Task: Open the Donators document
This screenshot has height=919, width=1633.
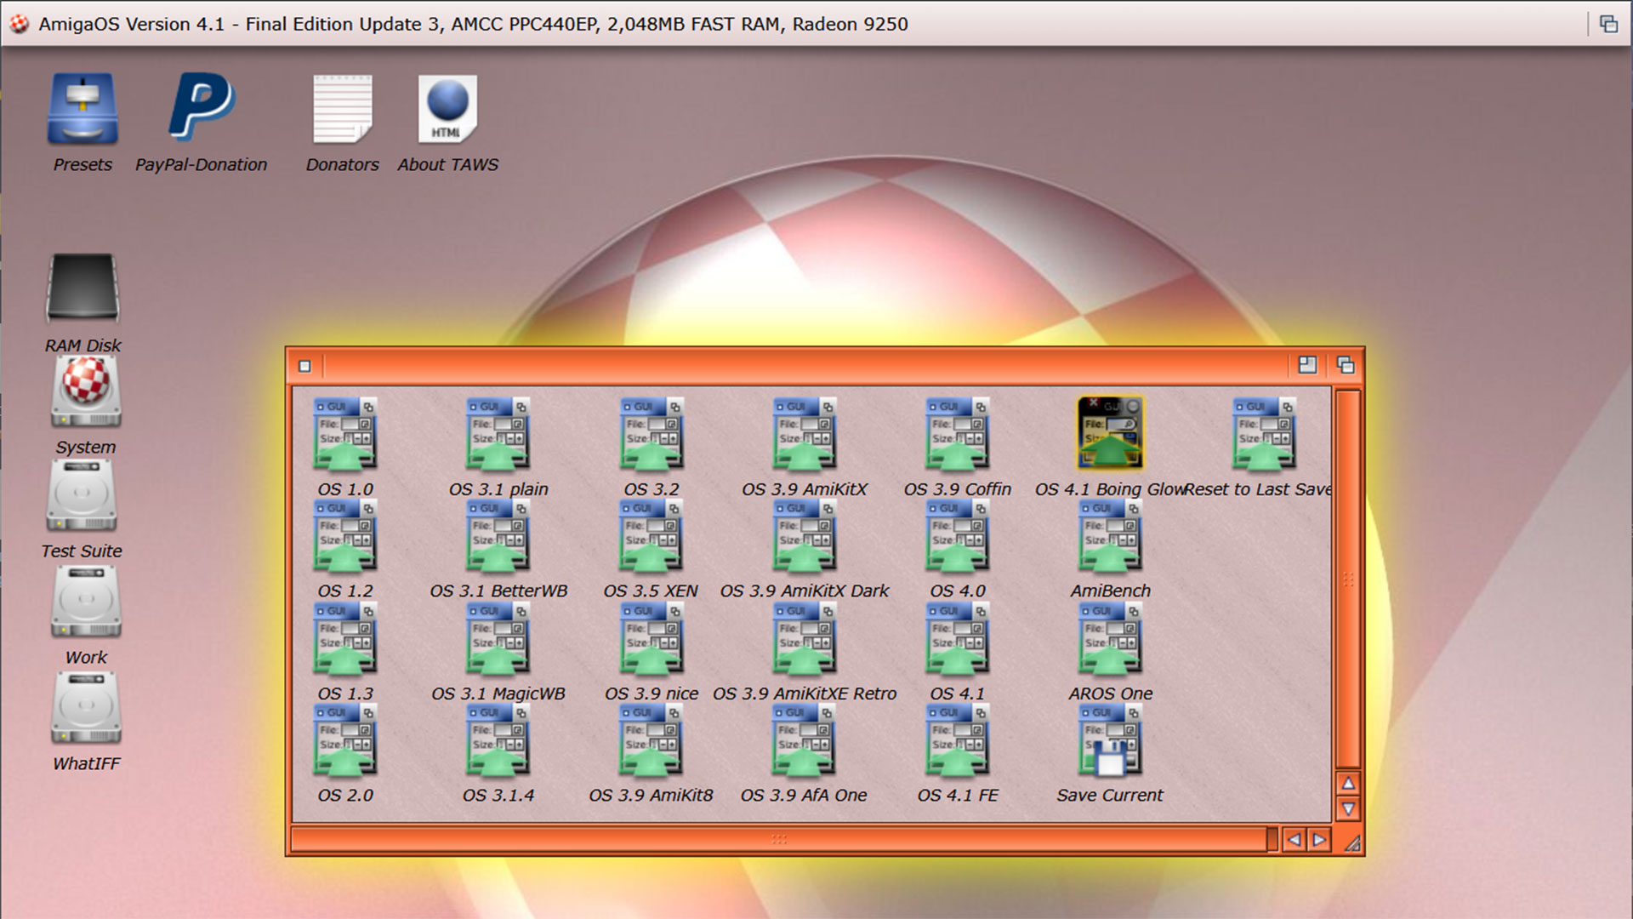Action: coord(342,109)
